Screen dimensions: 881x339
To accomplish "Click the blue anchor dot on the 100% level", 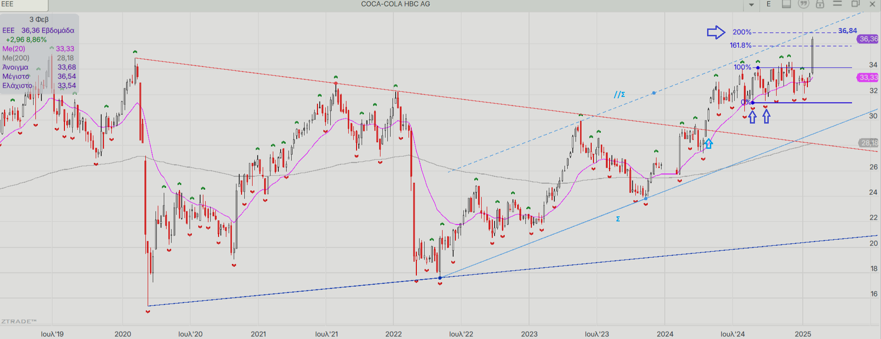I will (758, 68).
